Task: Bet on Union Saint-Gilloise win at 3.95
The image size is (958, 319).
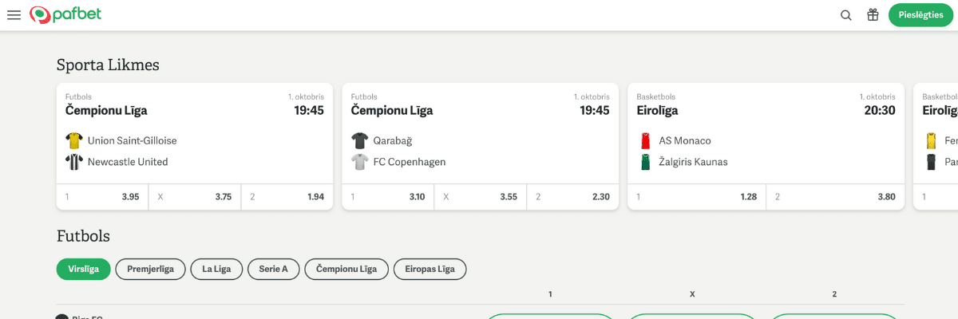Action: pos(102,197)
